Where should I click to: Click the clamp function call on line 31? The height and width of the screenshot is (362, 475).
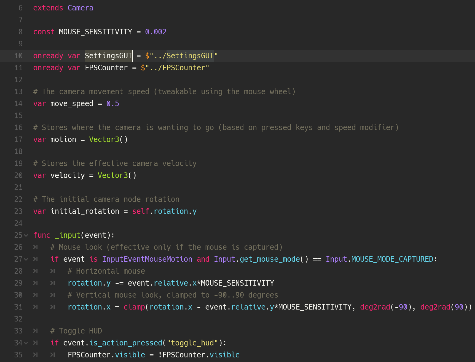(134, 307)
